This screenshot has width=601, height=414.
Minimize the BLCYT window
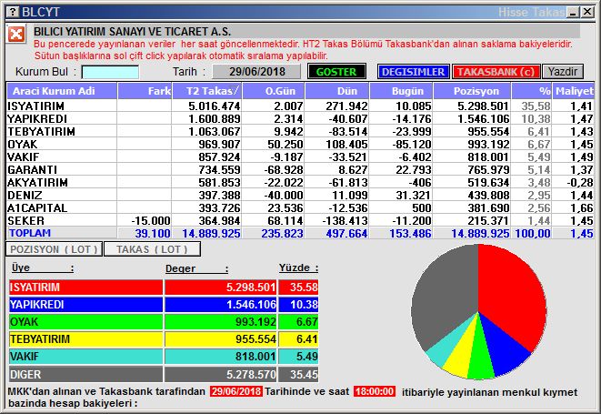574,12
